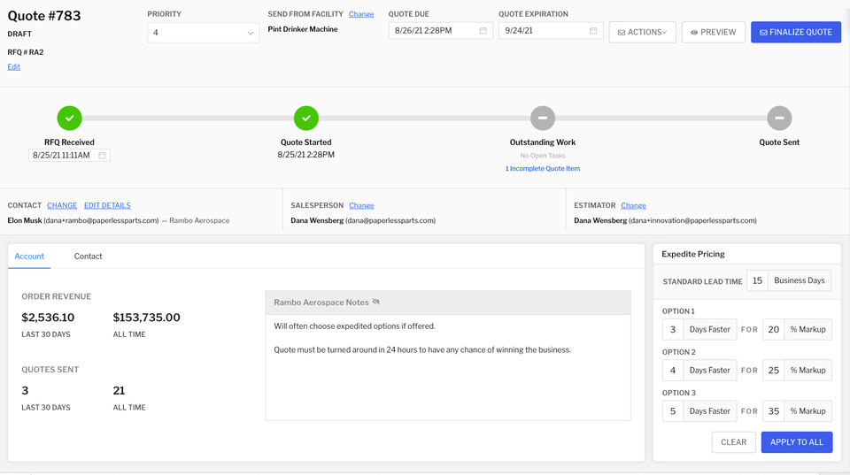Click Option 3 markup field showing 35
850x475 pixels.
click(x=774, y=411)
